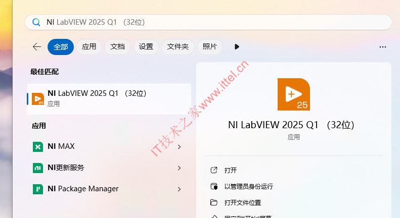Click the search text field
Viewport: 400px width, 218px height.
click(x=208, y=22)
